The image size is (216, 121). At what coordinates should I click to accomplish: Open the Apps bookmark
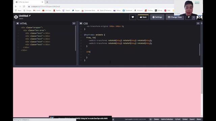click(18, 10)
